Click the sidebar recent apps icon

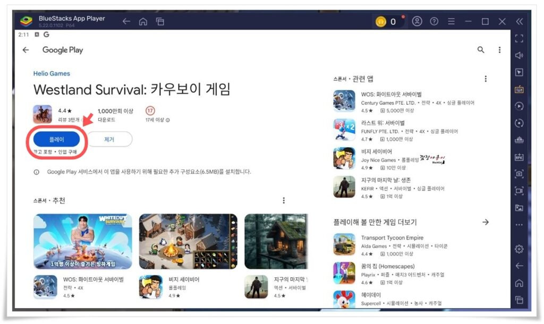click(519, 300)
